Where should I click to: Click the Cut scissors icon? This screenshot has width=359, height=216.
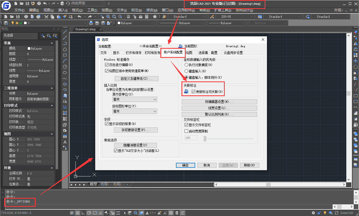(46, 17)
